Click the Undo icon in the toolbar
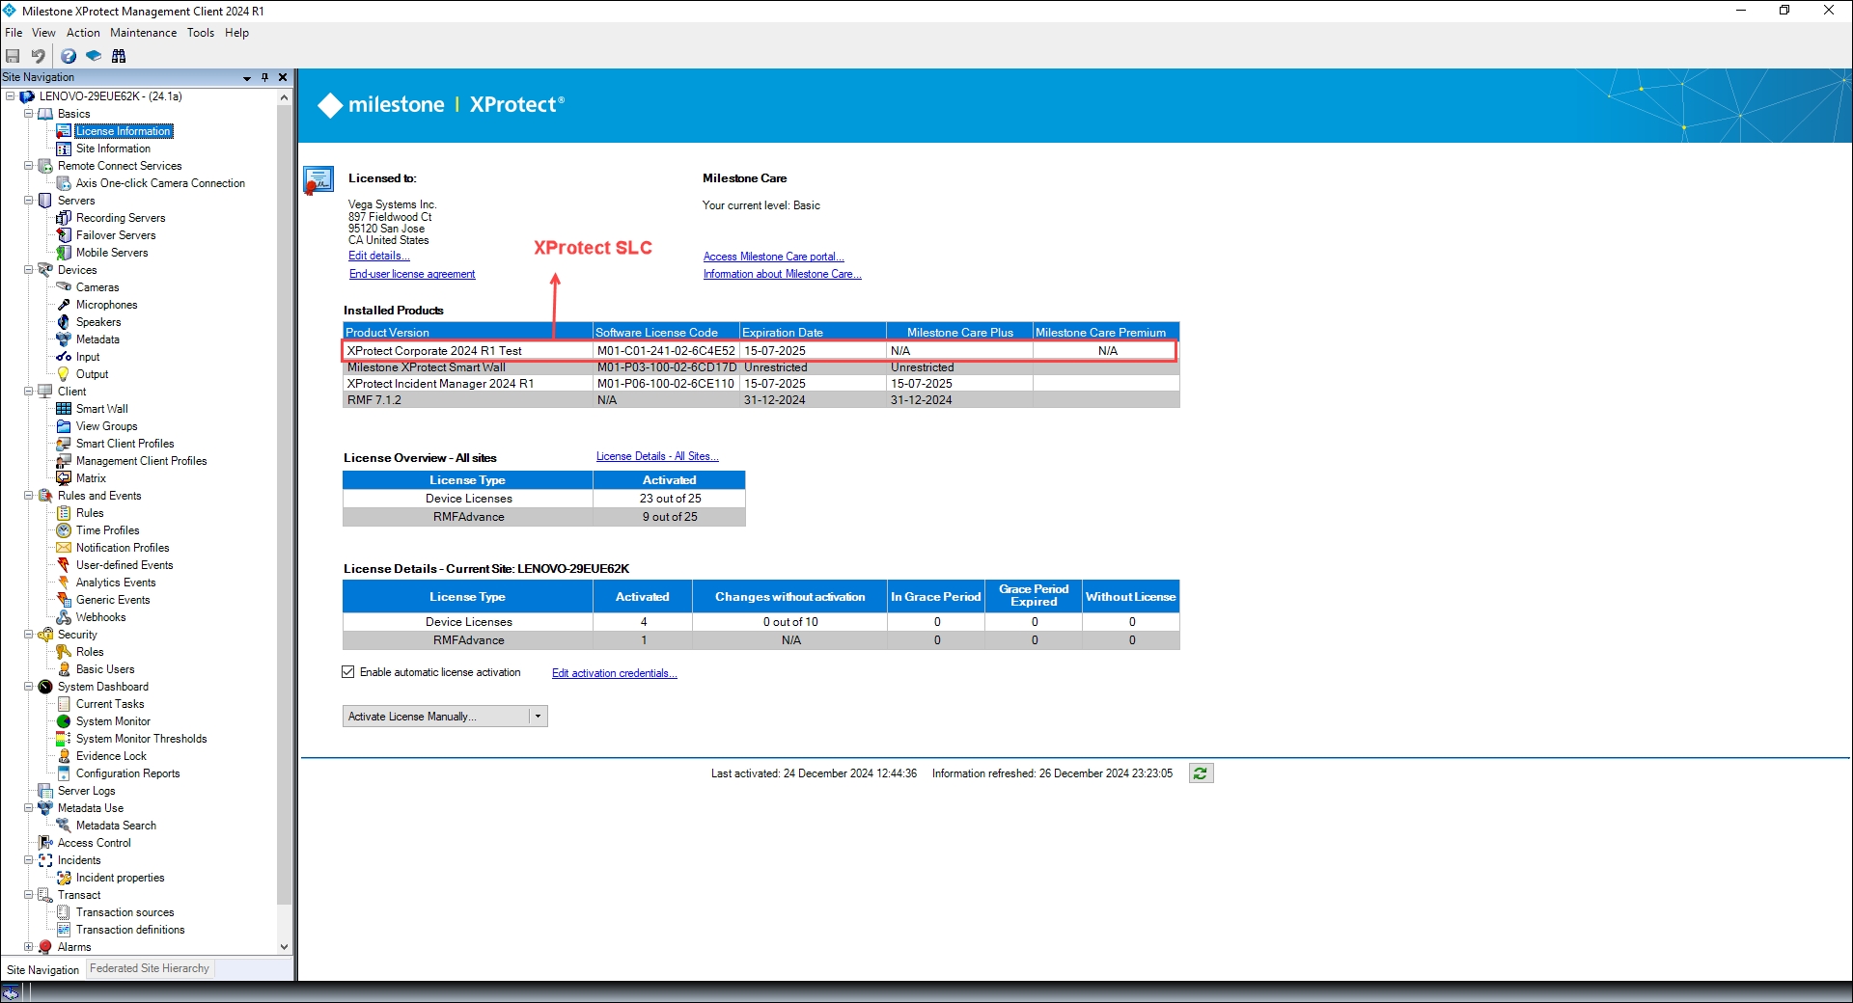 [38, 56]
